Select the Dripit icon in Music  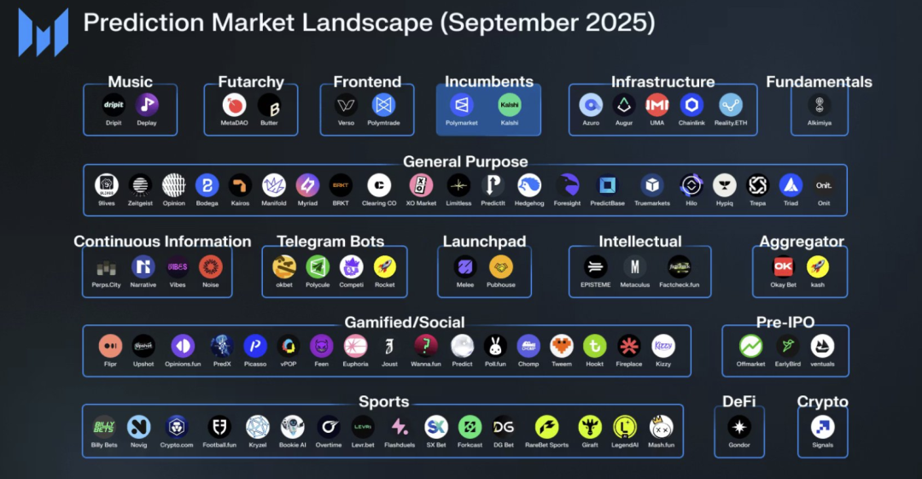pyautogui.click(x=114, y=105)
